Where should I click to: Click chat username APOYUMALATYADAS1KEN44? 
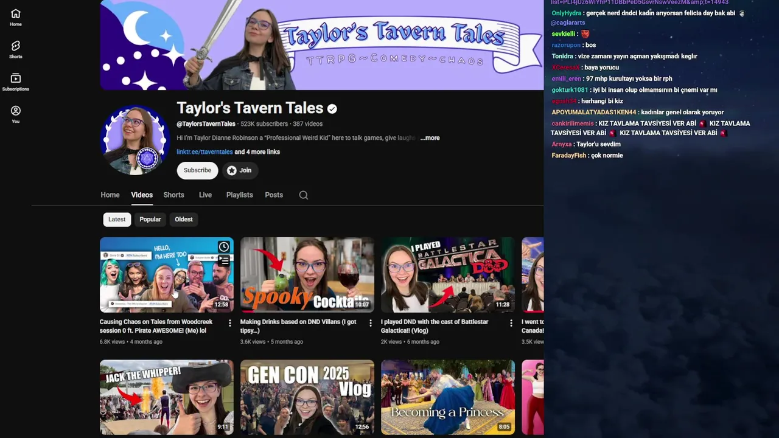pos(593,113)
